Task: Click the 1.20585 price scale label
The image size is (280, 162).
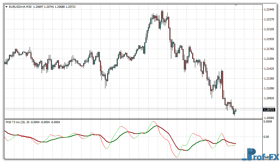Action: click(x=269, y=118)
